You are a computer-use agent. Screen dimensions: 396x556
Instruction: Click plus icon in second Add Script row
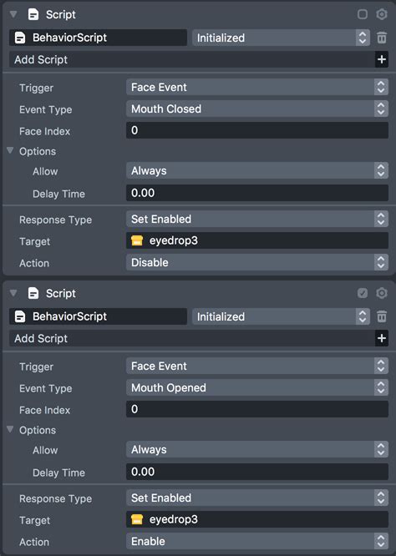382,338
